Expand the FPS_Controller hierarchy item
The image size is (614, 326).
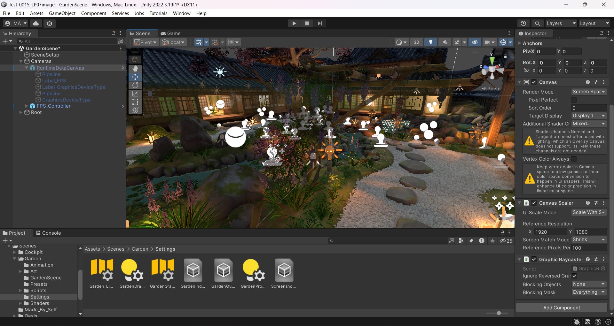[27, 106]
